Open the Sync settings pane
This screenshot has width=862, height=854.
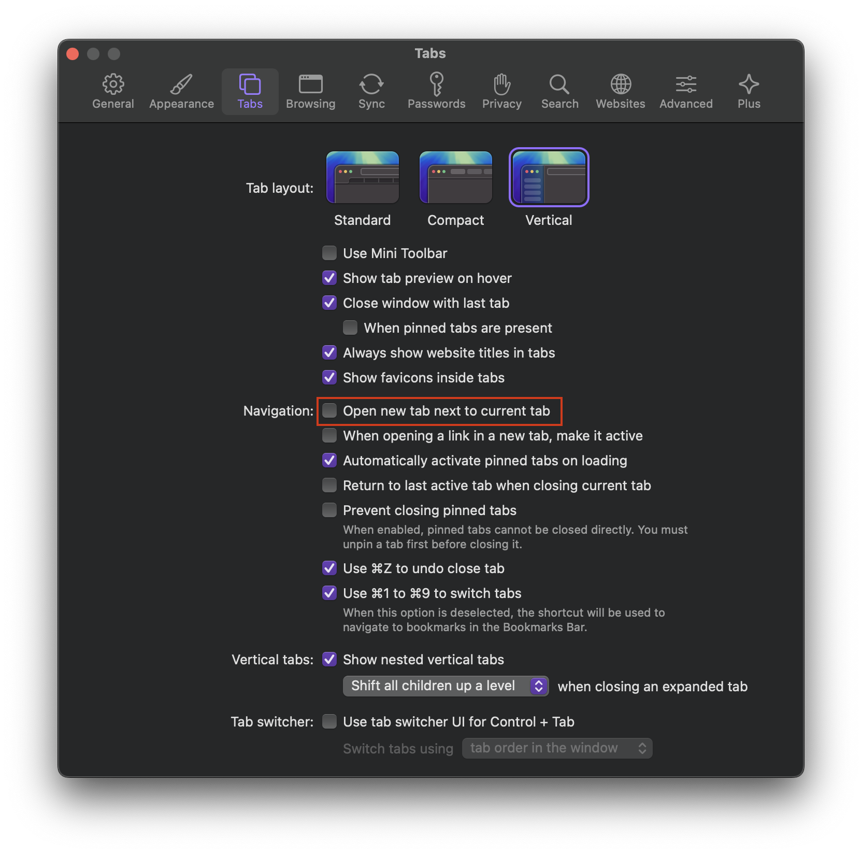pyautogui.click(x=371, y=92)
